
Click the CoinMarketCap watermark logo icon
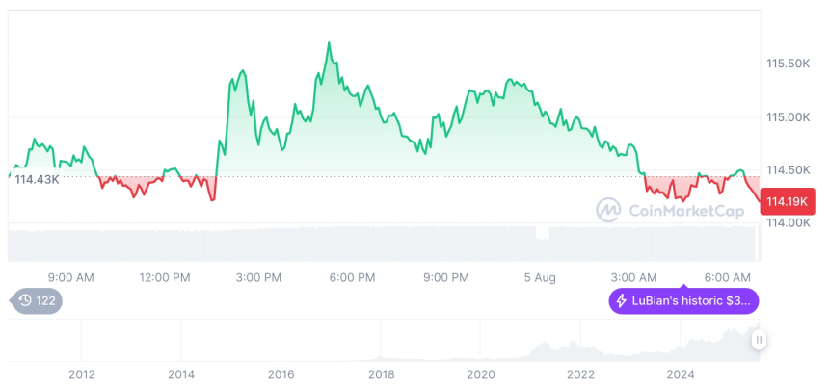point(608,209)
